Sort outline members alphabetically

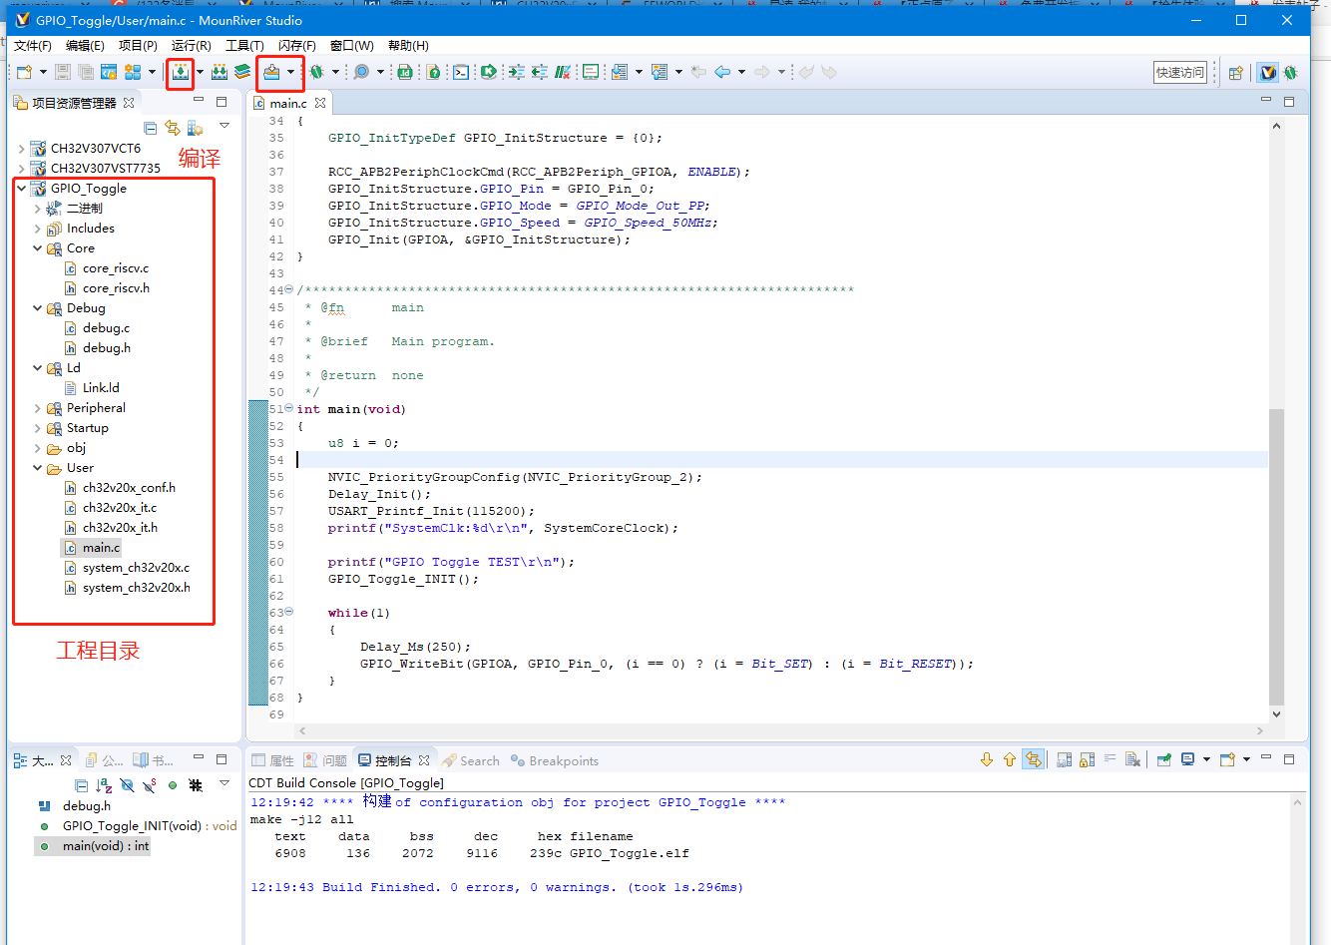[104, 785]
